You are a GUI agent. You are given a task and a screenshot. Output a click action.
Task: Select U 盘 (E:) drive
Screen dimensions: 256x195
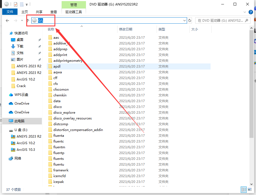18,130
